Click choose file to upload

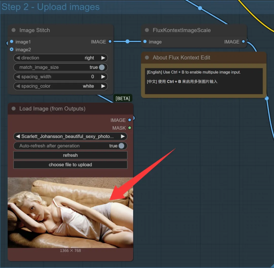[70, 165]
